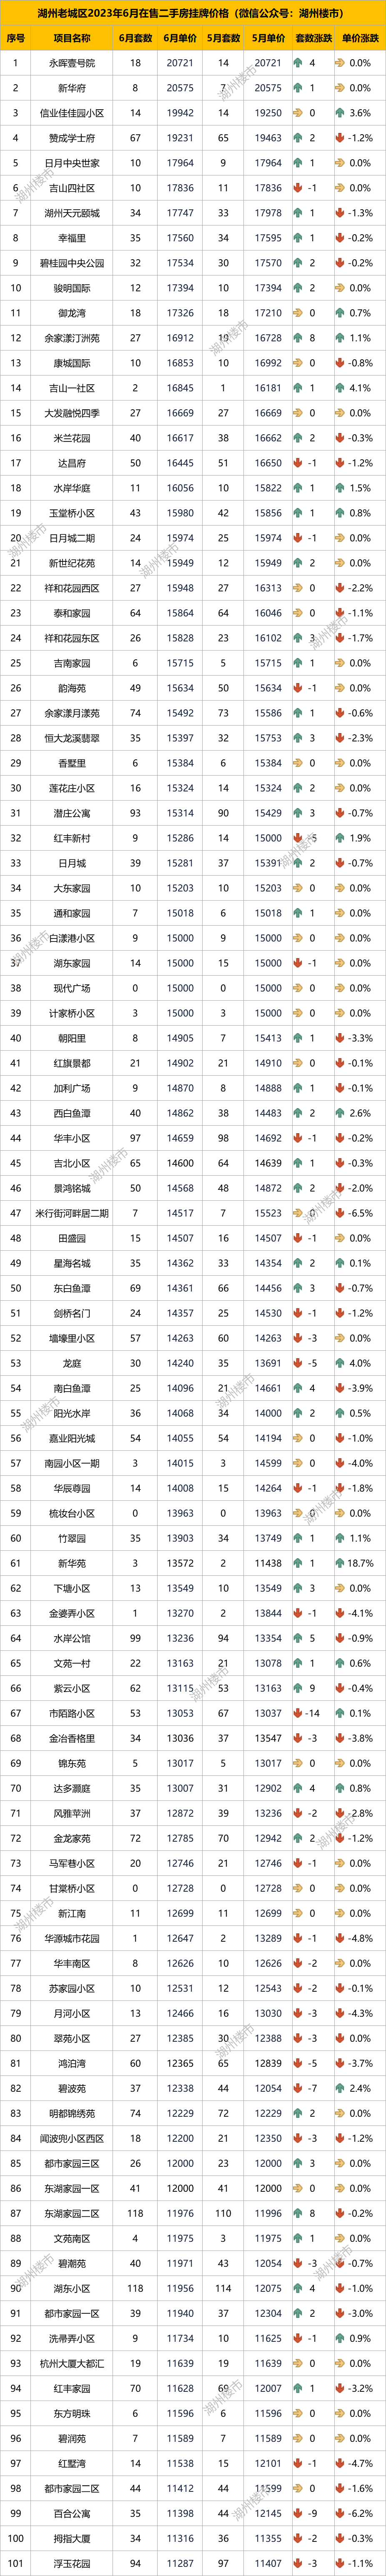Image resolution: width=386 pixels, height=2576 pixels.
Task: Select the project name 竹翠园
Action: point(72,1538)
